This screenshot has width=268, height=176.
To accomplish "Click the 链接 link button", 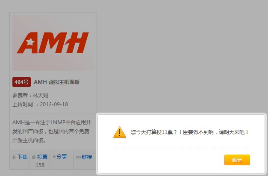I will pos(87,157).
